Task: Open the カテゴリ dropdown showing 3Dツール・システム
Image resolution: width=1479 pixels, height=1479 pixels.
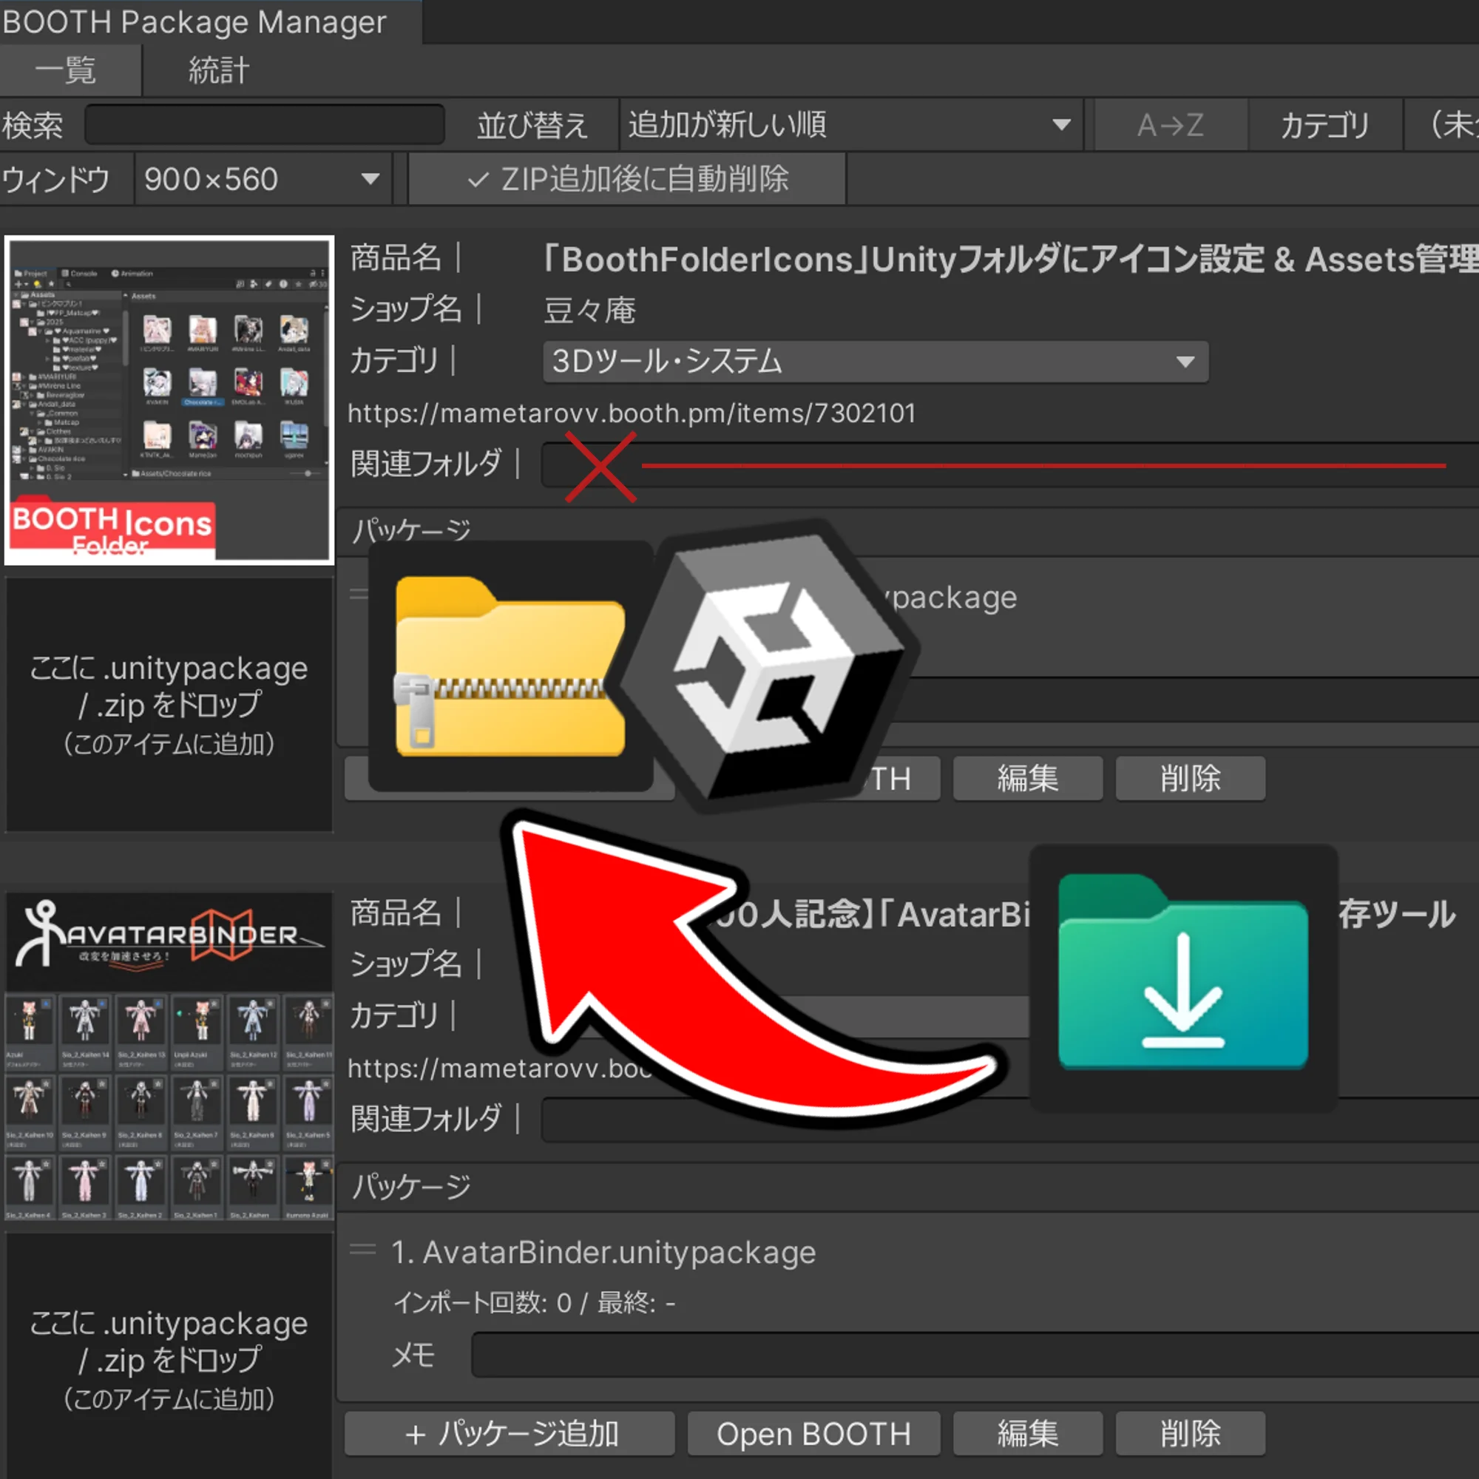Action: [x=873, y=362]
